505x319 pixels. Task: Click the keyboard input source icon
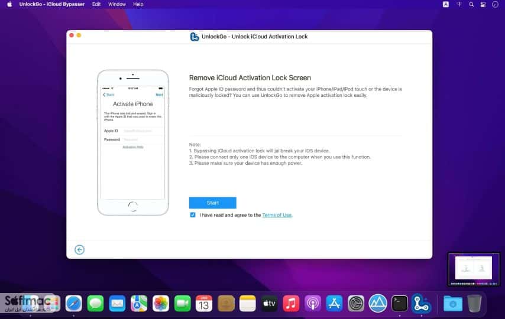[x=446, y=4]
